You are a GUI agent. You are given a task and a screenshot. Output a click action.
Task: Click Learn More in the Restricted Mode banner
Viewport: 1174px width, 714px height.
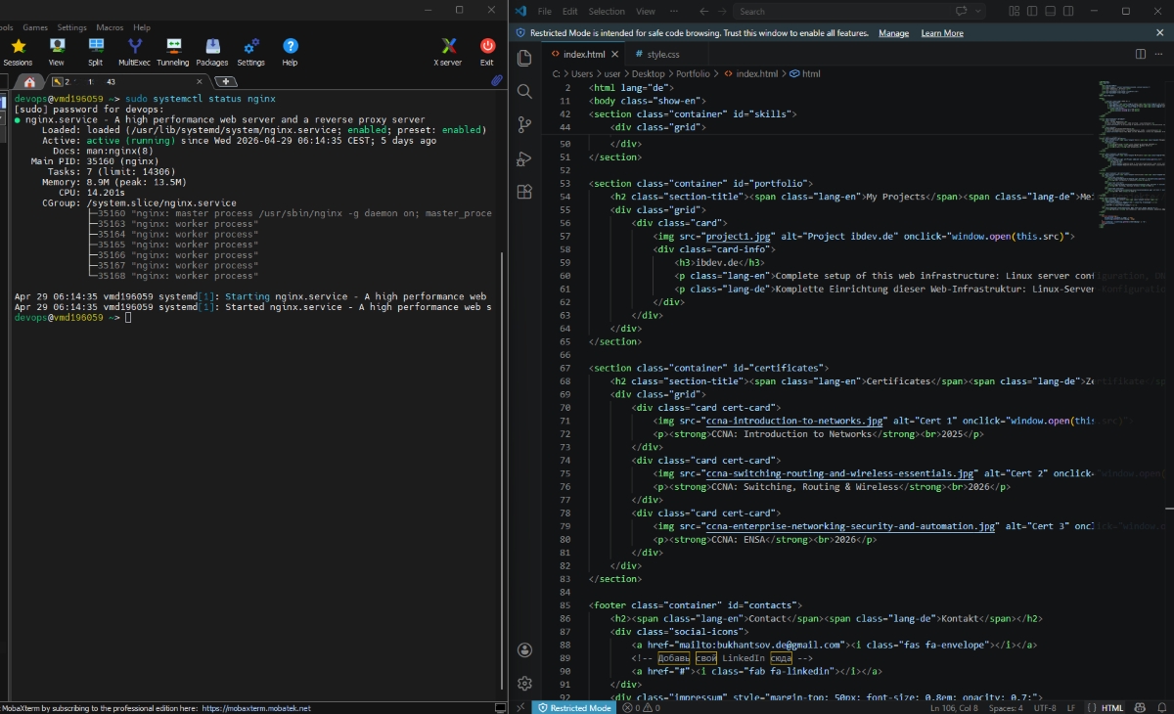942,33
